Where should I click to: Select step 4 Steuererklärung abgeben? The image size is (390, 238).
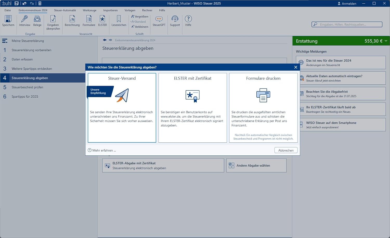(43, 78)
